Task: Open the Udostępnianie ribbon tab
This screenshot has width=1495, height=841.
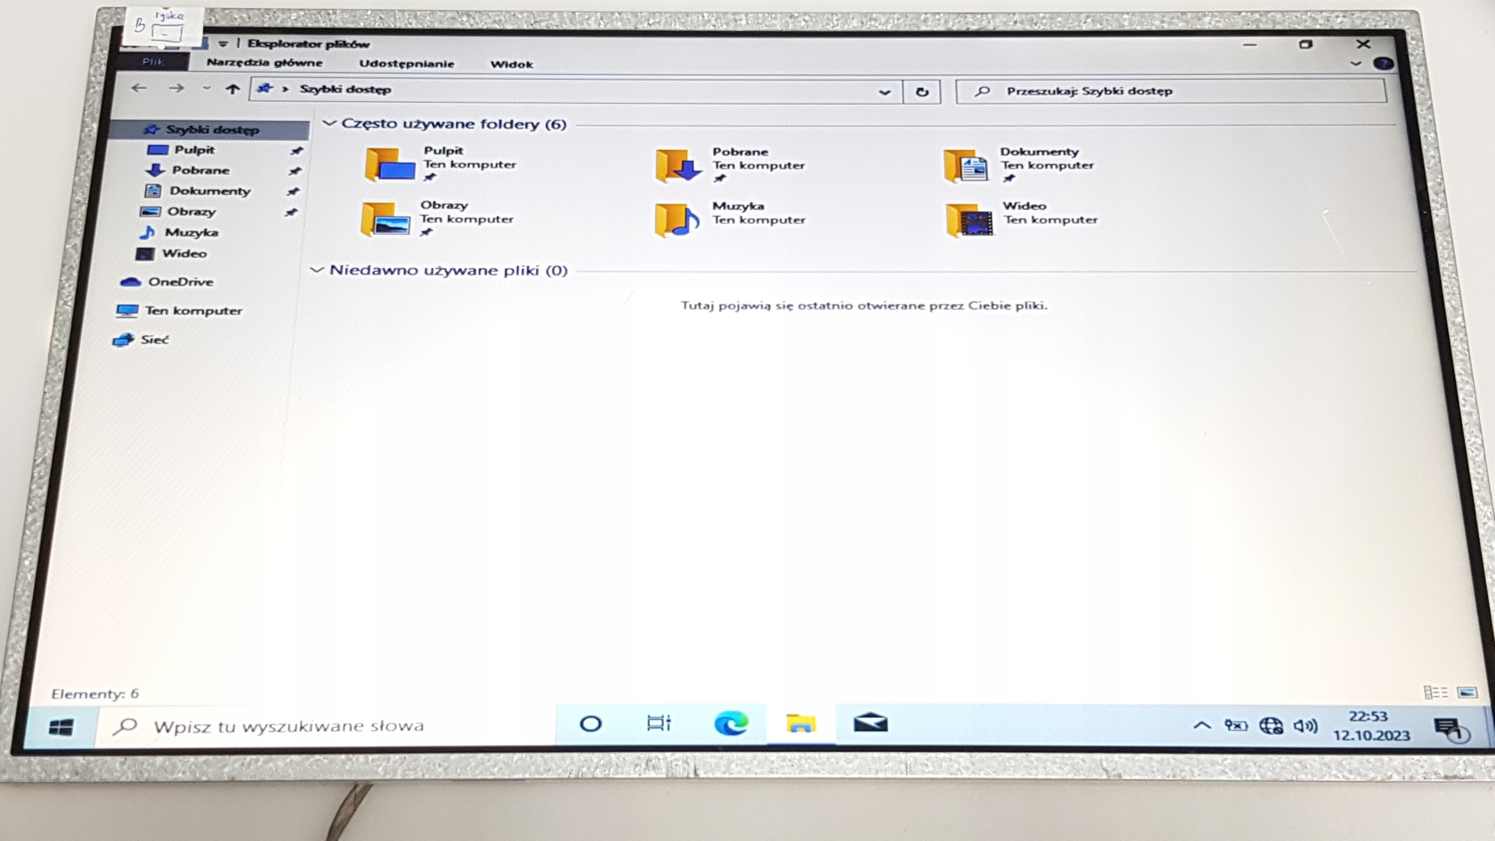Action: pos(406,64)
